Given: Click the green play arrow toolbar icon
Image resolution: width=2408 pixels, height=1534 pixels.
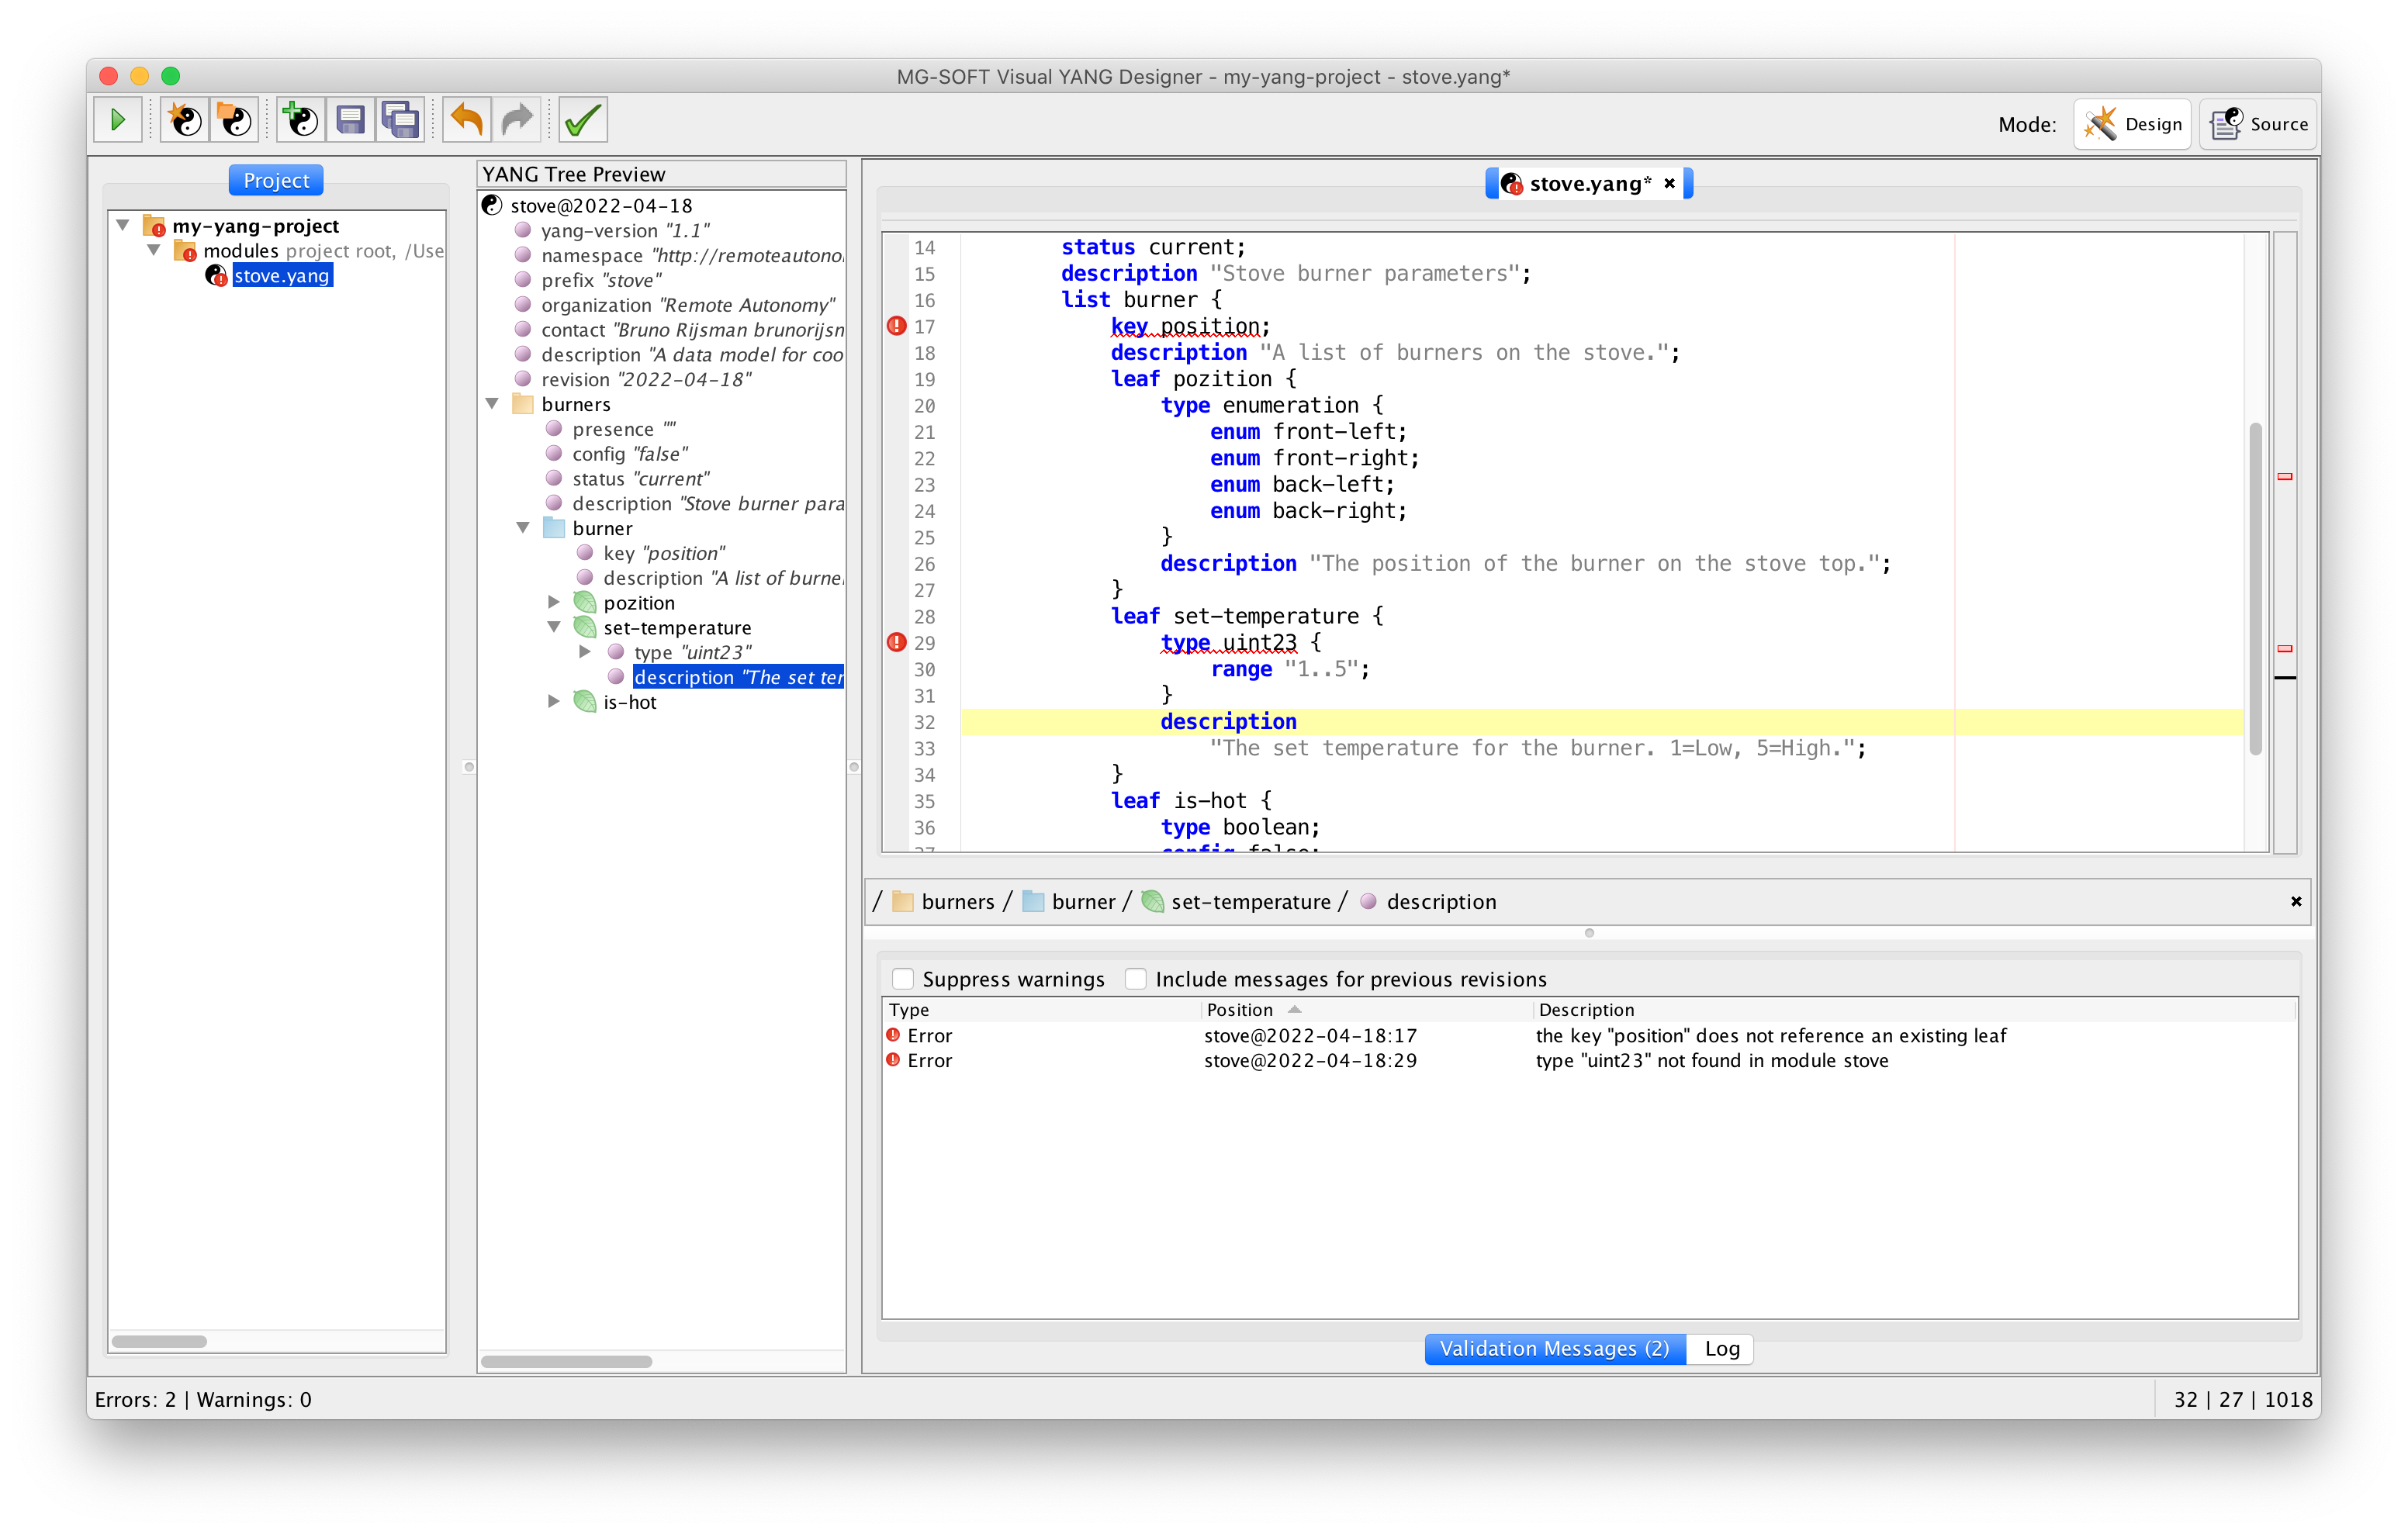Looking at the screenshot, I should [x=118, y=121].
